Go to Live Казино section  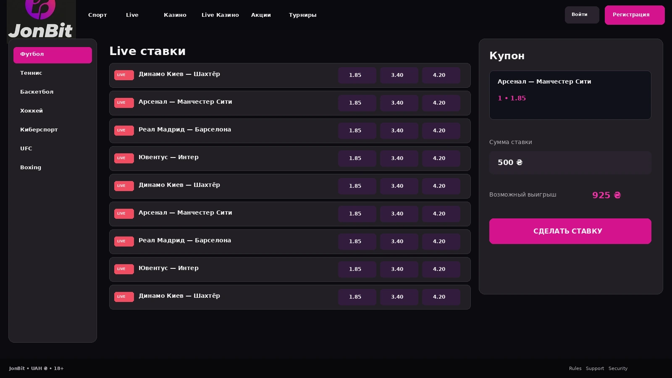pyautogui.click(x=220, y=15)
